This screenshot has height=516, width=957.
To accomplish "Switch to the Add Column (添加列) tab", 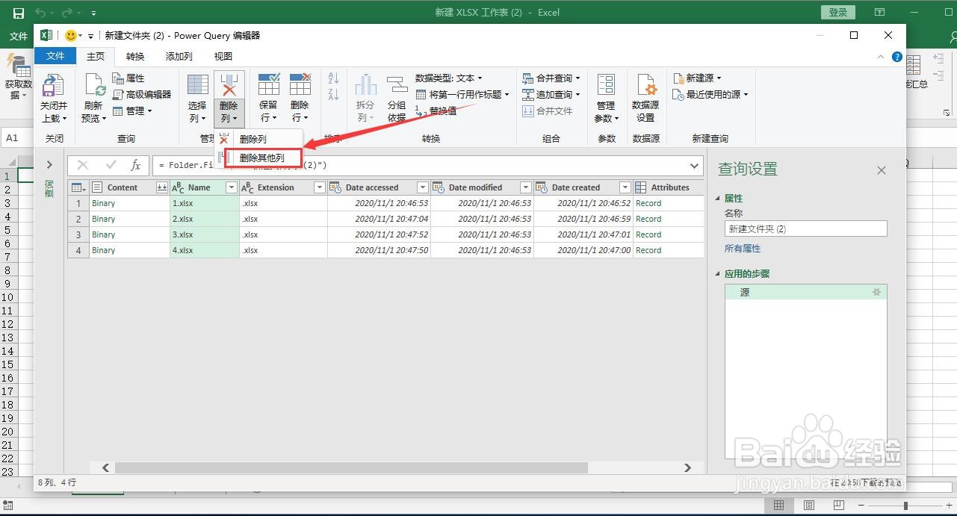I will click(179, 56).
